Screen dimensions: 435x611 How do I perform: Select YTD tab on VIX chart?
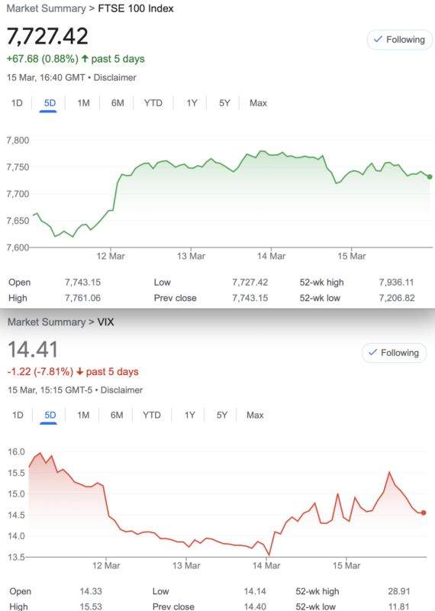[152, 415]
